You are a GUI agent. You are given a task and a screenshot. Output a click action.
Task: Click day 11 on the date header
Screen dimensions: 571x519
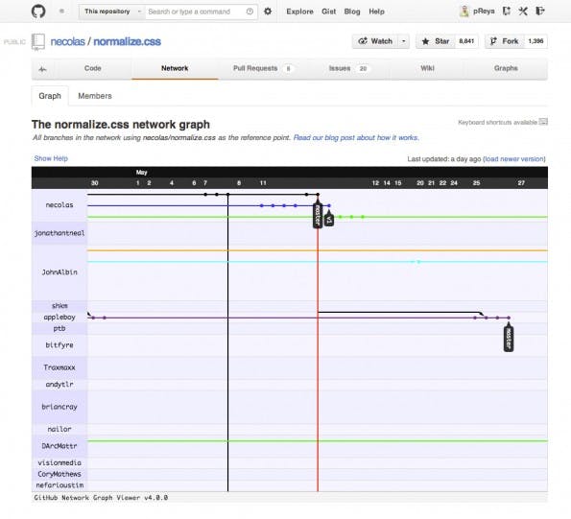[x=263, y=183]
